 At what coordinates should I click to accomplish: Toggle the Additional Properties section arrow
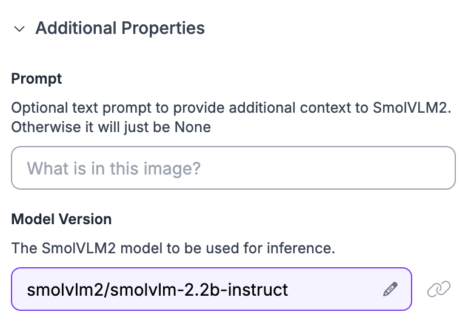coord(19,29)
